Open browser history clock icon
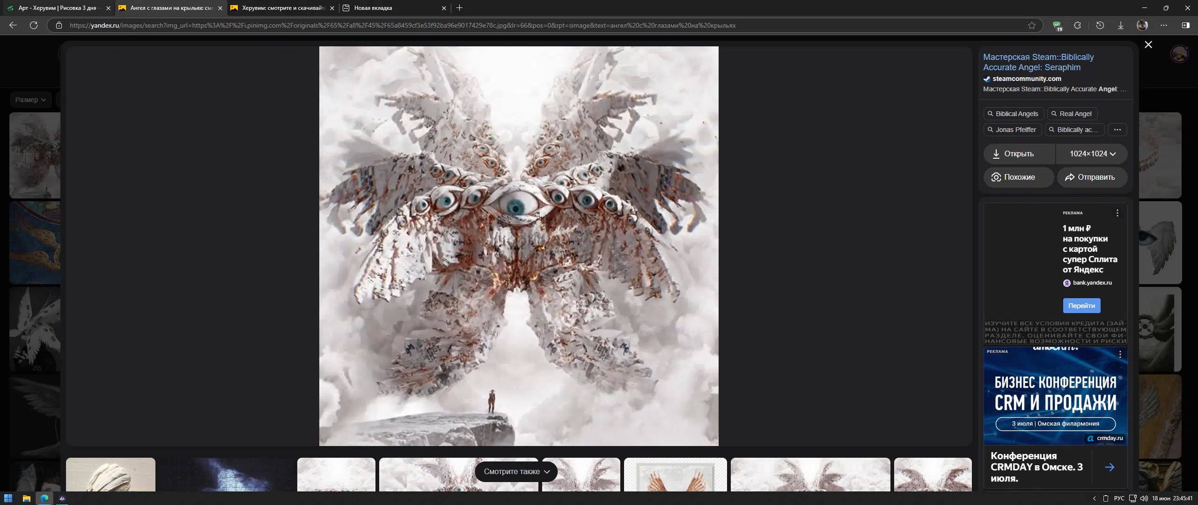The image size is (1198, 505). (1100, 25)
